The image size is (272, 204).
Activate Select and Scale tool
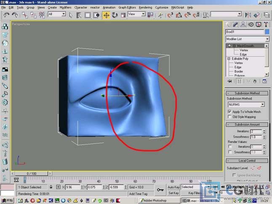[123, 15]
